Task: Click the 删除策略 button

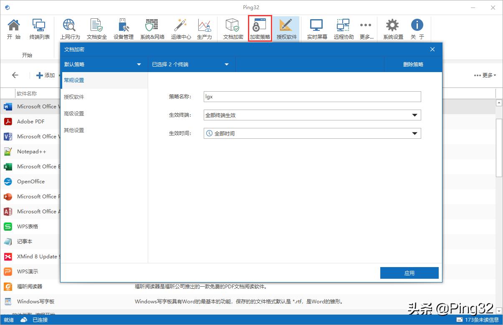Action: point(413,64)
